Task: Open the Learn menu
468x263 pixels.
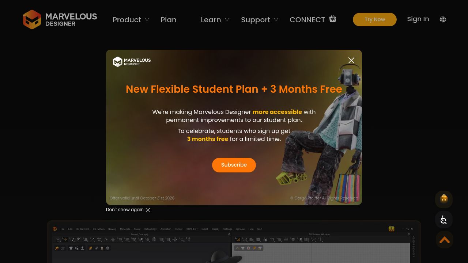Action: coord(211,20)
